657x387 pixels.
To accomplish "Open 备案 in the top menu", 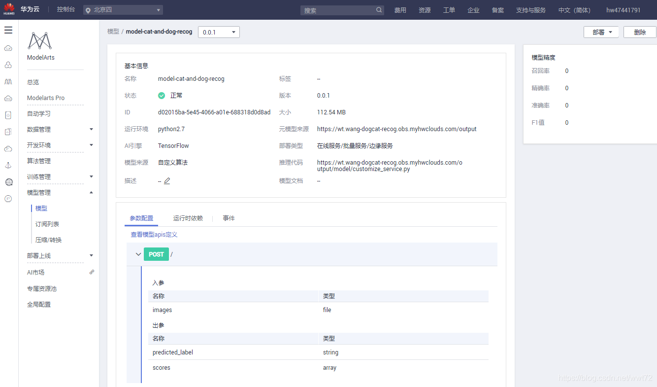I will [498, 10].
